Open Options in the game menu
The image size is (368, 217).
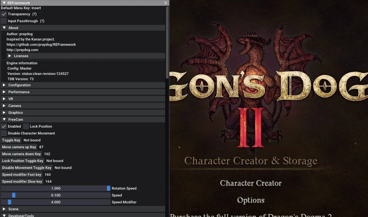(251, 200)
